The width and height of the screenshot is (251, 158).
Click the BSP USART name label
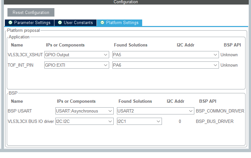tap(20, 111)
